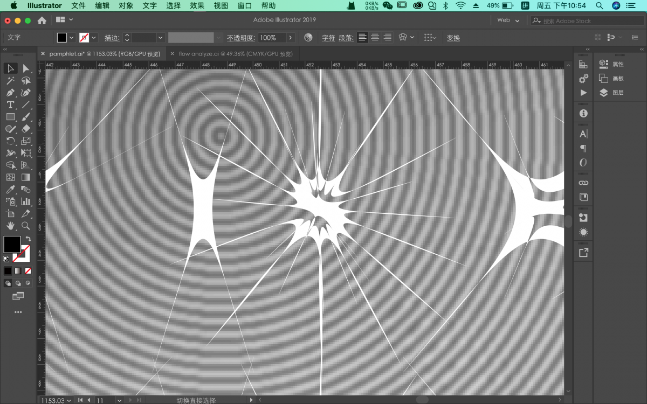The height and width of the screenshot is (404, 647).
Task: Select the Eyedropper tool
Action: [x=10, y=190]
